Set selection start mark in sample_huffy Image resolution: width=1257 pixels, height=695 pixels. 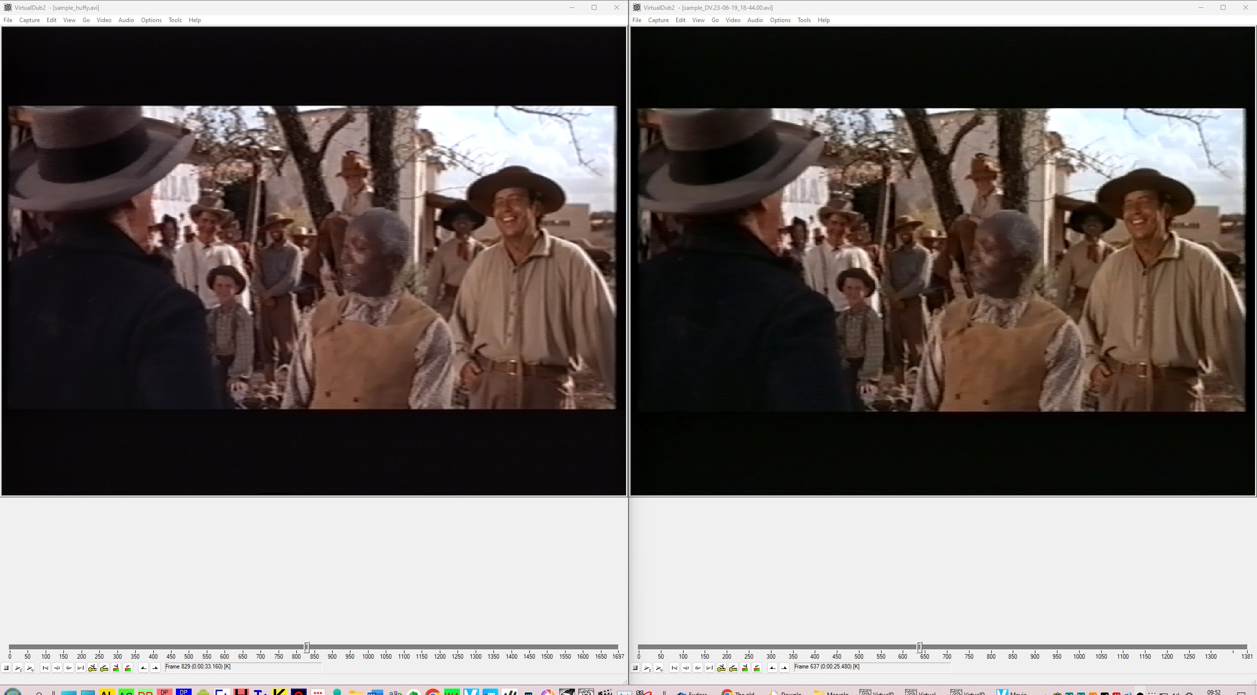point(143,667)
